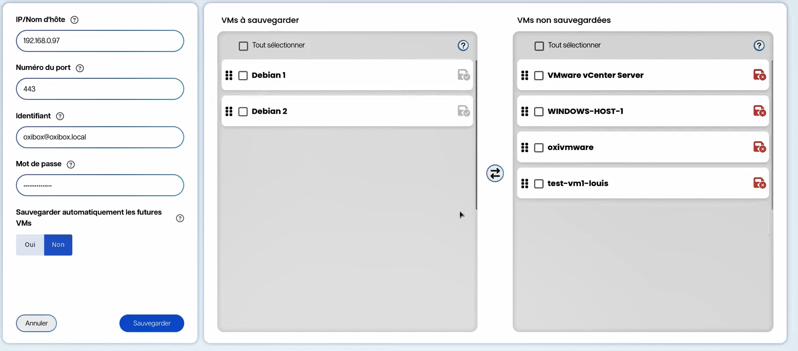Click the Annuler button
798x351 pixels.
pyautogui.click(x=36, y=323)
